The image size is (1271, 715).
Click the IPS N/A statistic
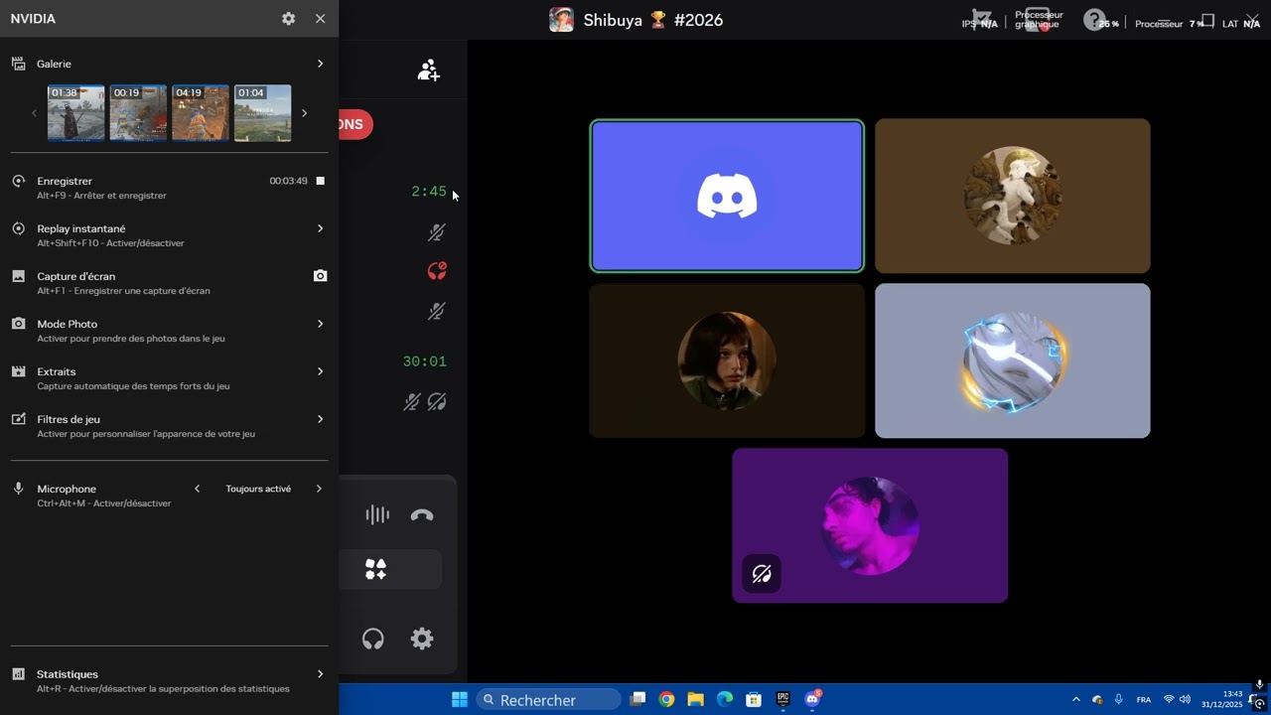(979, 24)
